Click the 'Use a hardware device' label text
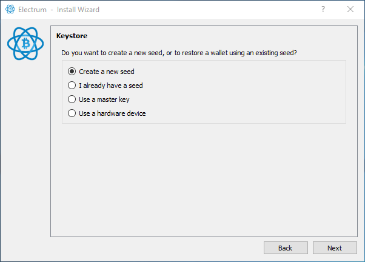The image size is (365, 262). (112, 113)
